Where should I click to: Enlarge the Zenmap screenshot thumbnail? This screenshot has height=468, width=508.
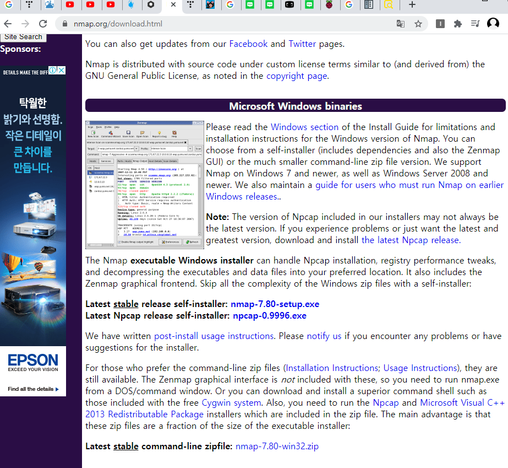[145, 185]
